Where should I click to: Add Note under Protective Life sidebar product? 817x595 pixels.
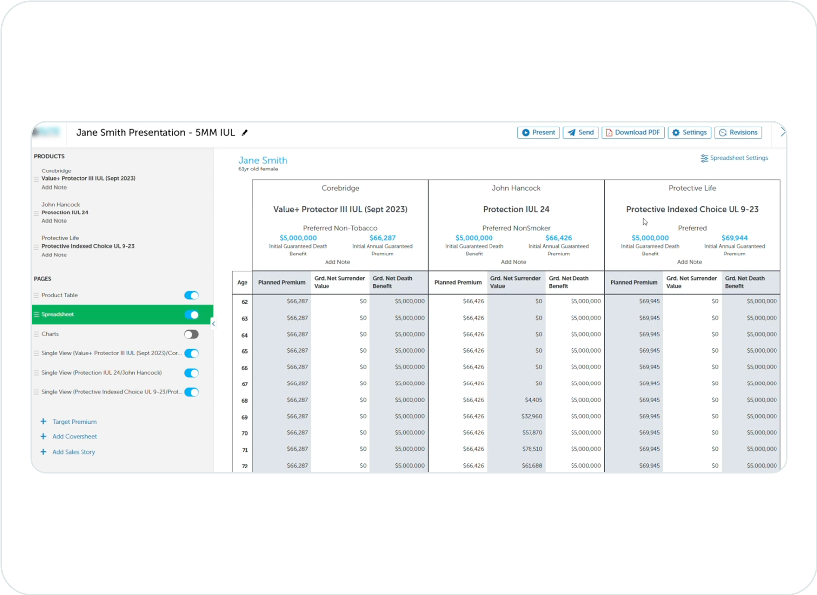pos(54,255)
